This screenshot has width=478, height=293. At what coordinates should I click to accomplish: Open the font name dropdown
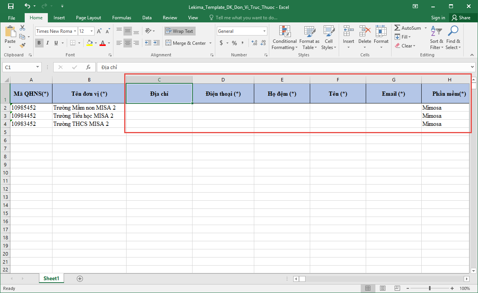(75, 31)
